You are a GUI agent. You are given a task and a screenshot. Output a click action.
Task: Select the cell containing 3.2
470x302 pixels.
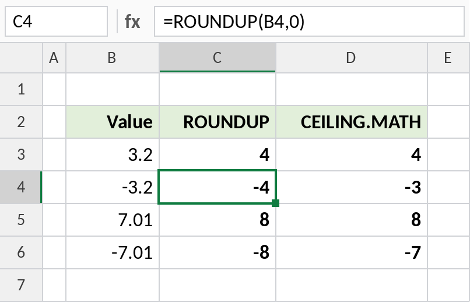coord(113,154)
